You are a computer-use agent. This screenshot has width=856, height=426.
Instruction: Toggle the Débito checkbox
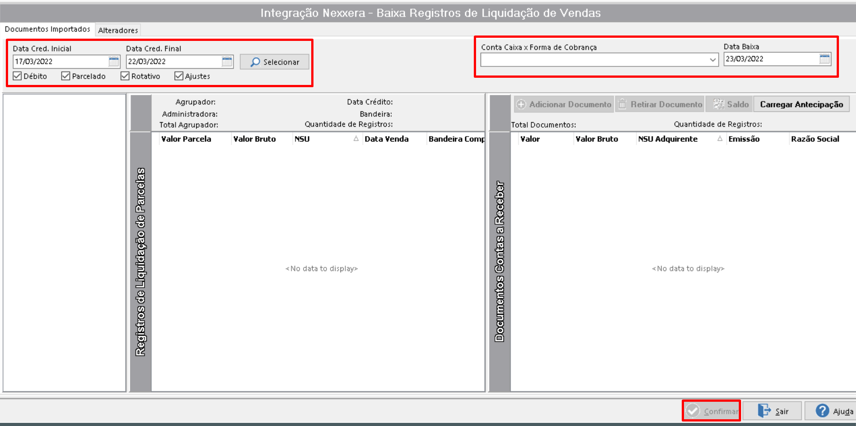[x=18, y=76]
